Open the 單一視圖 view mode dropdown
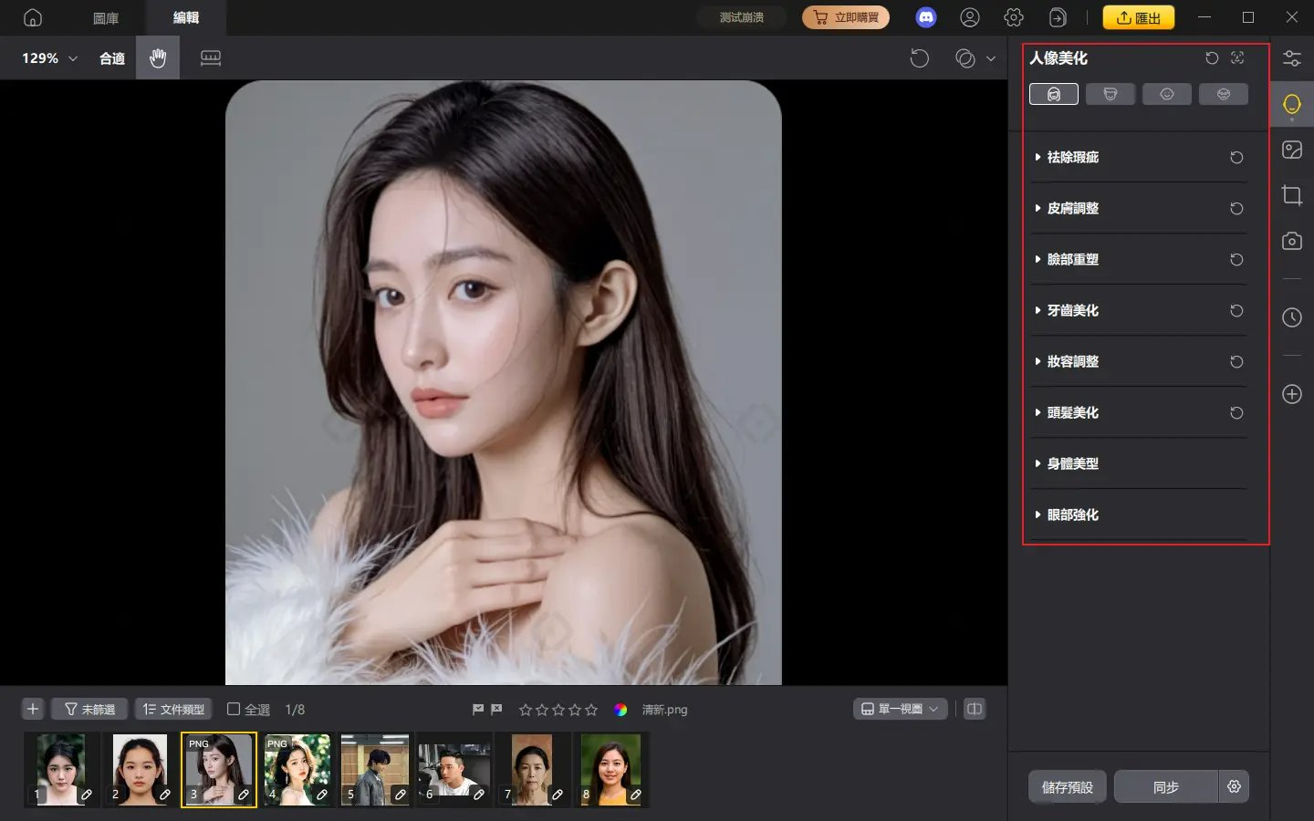Image resolution: width=1314 pixels, height=821 pixels. (900, 709)
